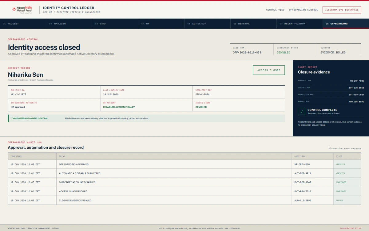Select case ref OFF-2026-0618-033
Image resolution: width=369 pixels, height=231 pixels.
(247, 53)
